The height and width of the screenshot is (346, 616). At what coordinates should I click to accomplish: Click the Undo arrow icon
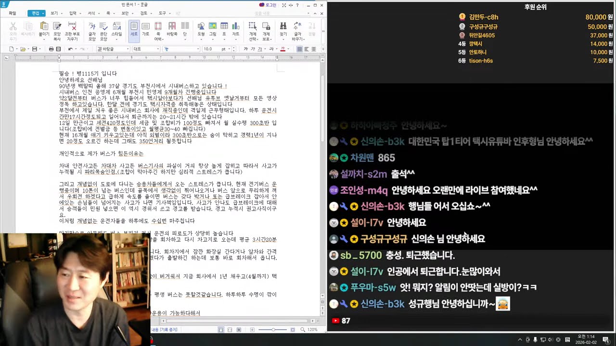70,49
